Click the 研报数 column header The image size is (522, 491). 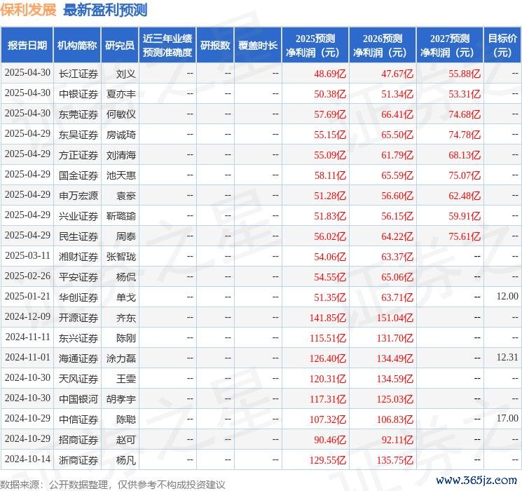click(x=215, y=46)
